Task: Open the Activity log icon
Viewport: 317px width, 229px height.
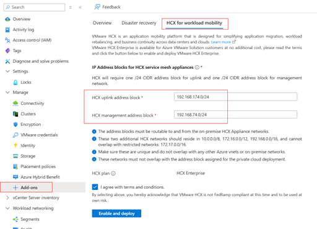Action: click(x=7, y=30)
